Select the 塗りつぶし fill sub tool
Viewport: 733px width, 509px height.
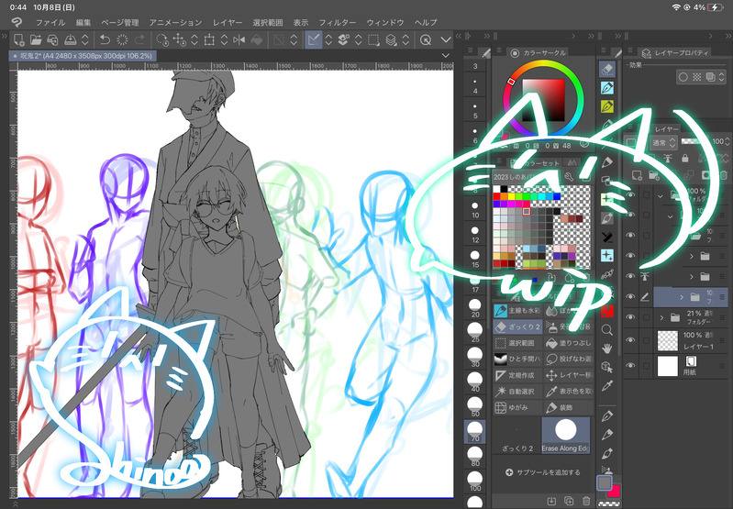click(569, 343)
